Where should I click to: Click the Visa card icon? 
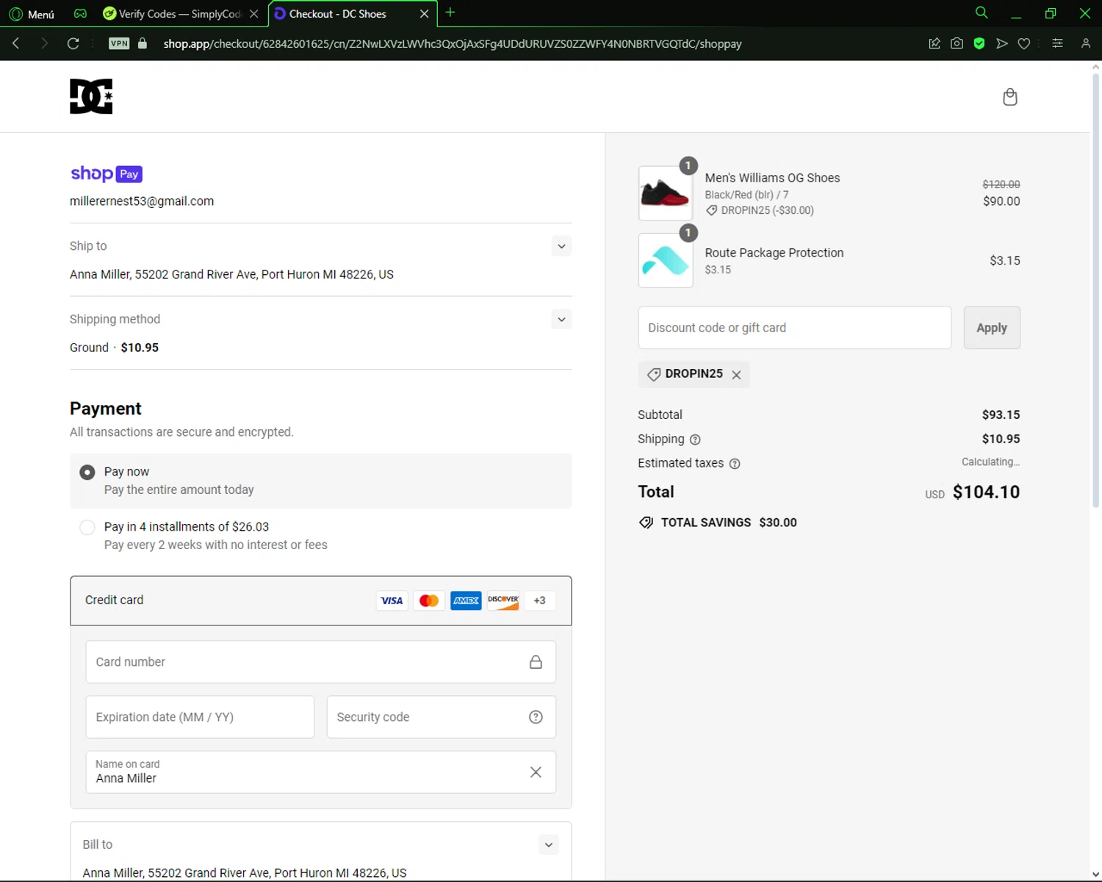[x=392, y=600]
